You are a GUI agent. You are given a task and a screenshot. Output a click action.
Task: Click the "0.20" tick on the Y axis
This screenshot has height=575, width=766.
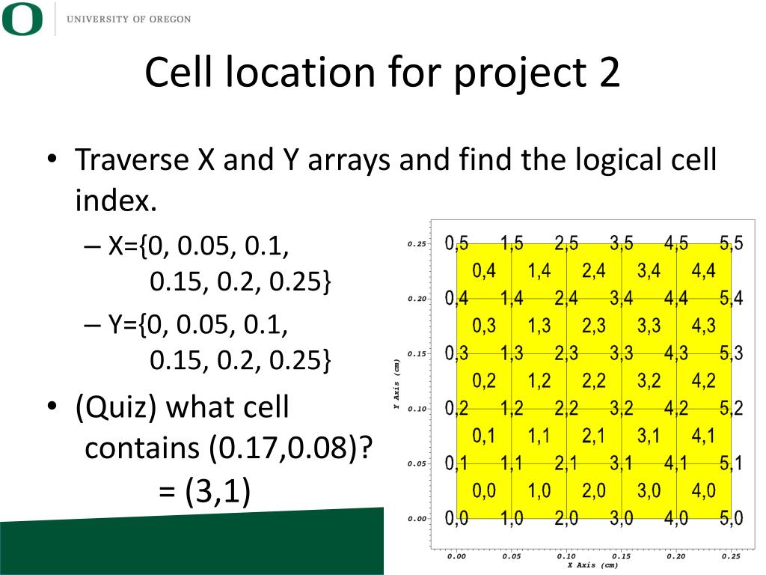417,299
